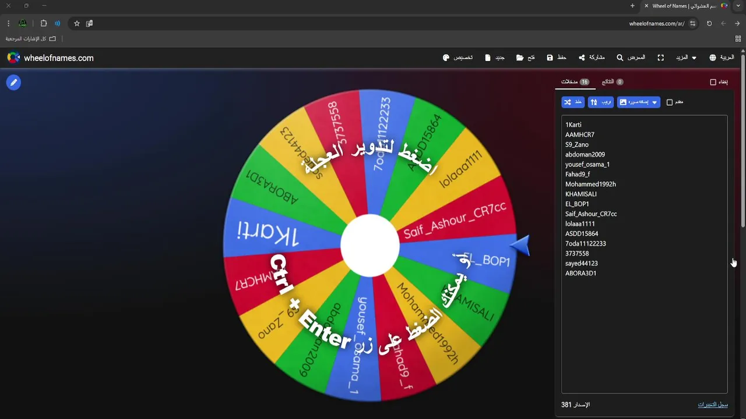This screenshot has width=746, height=419.
Task: Click entry 'yousef_osama_1' in the list
Action: click(587, 164)
